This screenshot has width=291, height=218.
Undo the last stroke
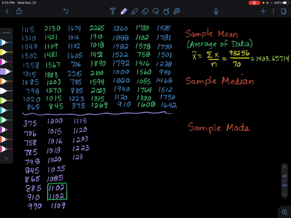tap(66, 11)
